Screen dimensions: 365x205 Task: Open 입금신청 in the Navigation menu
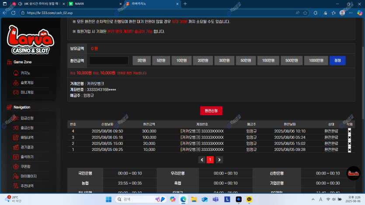(27, 118)
